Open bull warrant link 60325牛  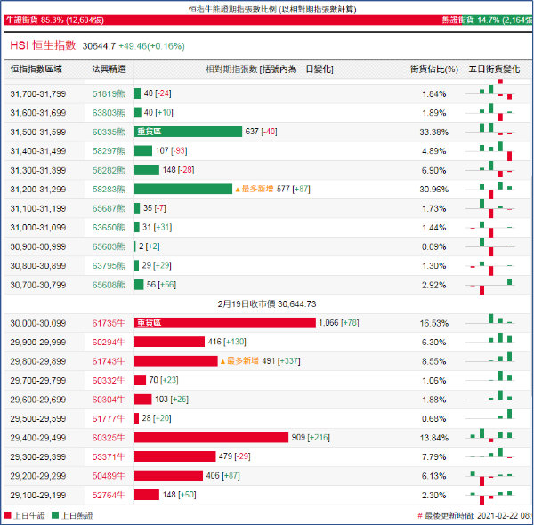[109, 438]
